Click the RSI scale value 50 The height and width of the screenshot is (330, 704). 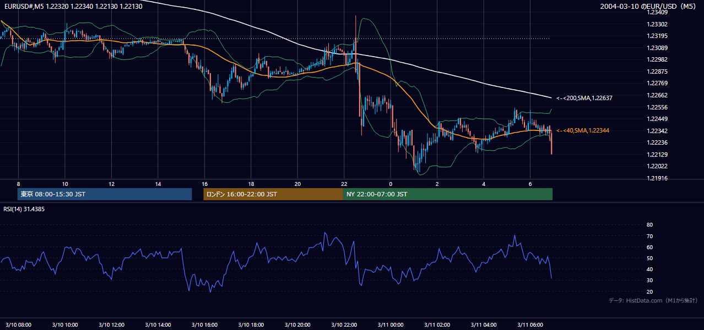pos(649,258)
